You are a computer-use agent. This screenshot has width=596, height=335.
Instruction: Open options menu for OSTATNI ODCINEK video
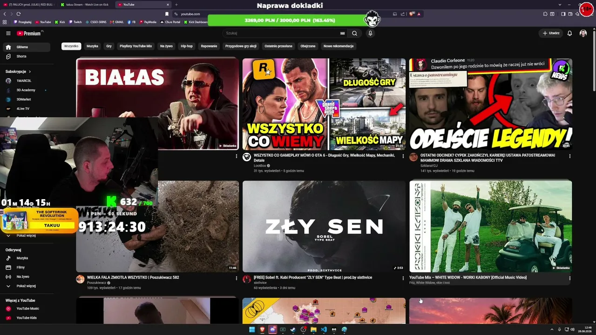click(570, 156)
